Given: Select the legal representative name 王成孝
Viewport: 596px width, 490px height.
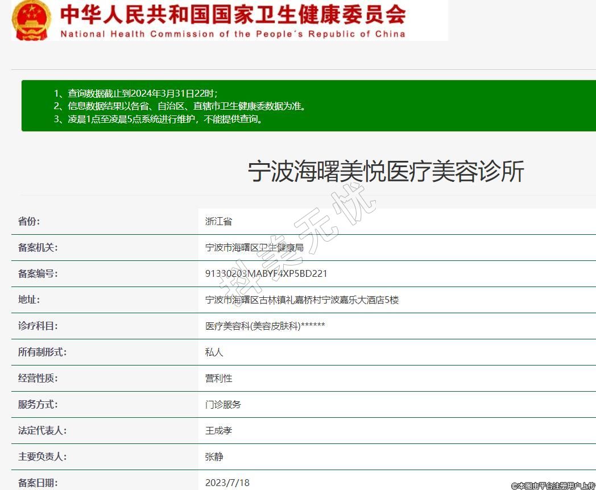Looking at the screenshot, I should [x=218, y=431].
